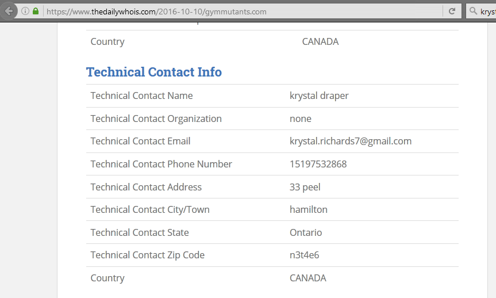Click the Technical Contact Address label
The image size is (496, 298).
pyautogui.click(x=146, y=187)
